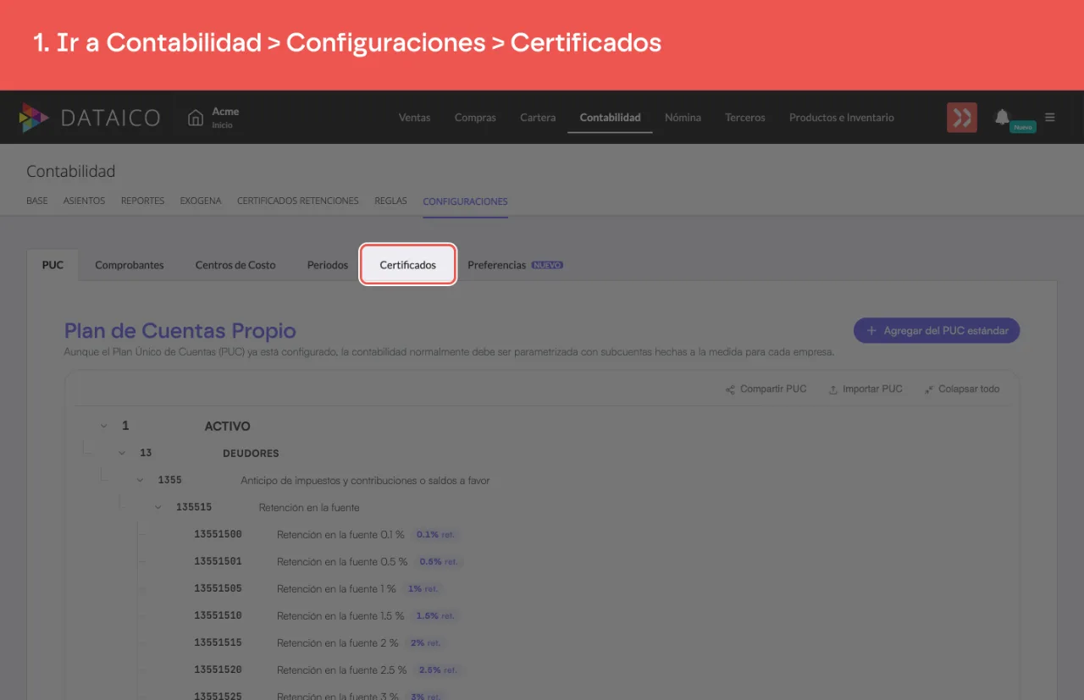Collapse the 1355 Anticipo de impuestos node
This screenshot has width=1084, height=700.
pos(140,480)
